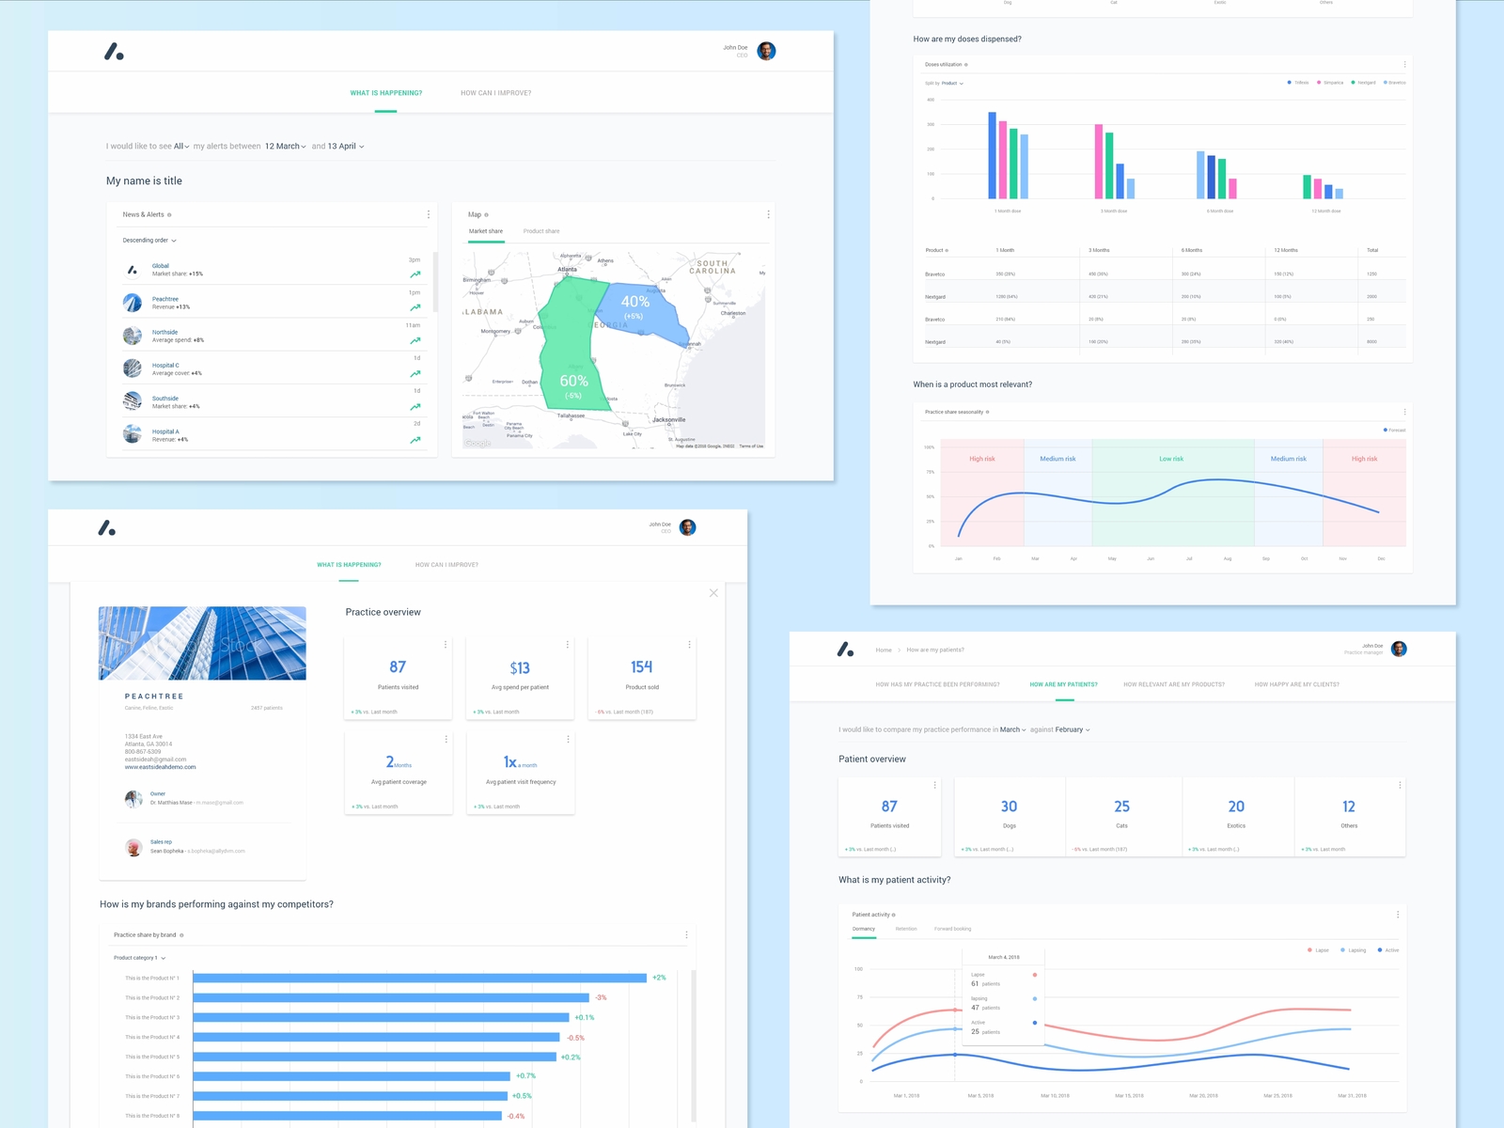This screenshot has height=1128, width=1504.
Task: Click the trend arrow on the Hospital C alert
Action: pyautogui.click(x=415, y=373)
